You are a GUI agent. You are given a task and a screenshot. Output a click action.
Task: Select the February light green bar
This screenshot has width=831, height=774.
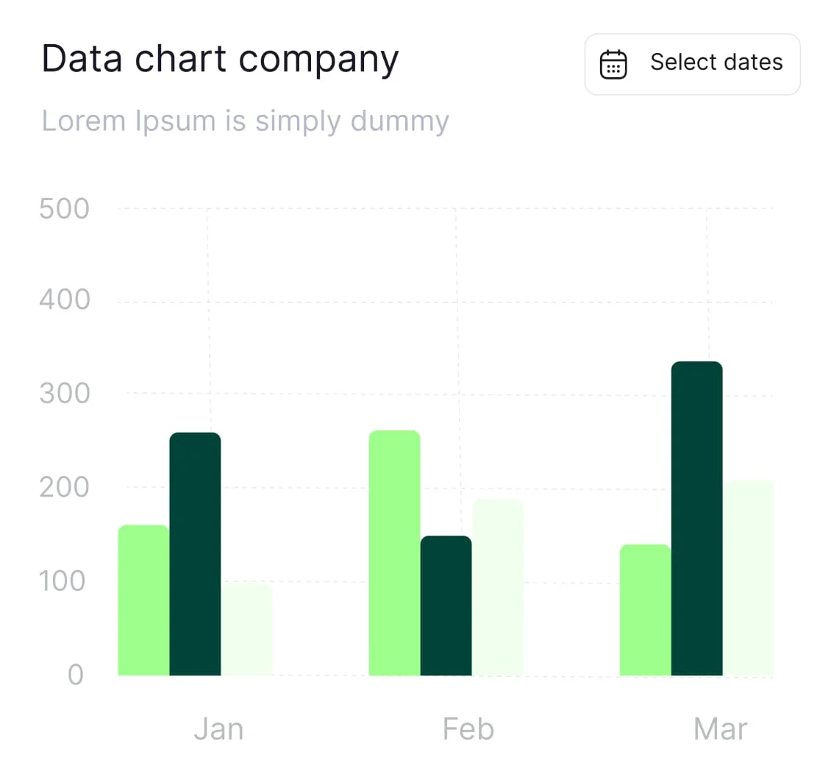click(394, 553)
